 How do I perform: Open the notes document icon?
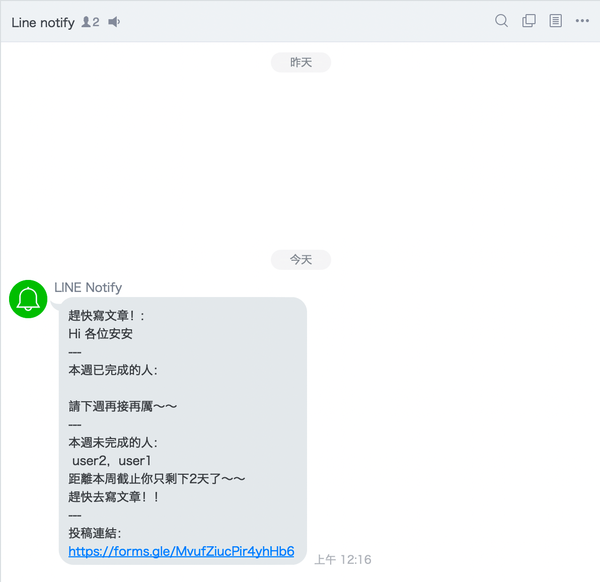click(555, 21)
